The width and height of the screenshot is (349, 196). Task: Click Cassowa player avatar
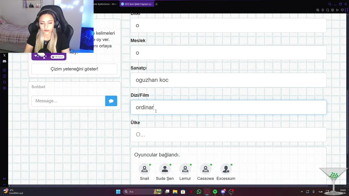[206, 169]
